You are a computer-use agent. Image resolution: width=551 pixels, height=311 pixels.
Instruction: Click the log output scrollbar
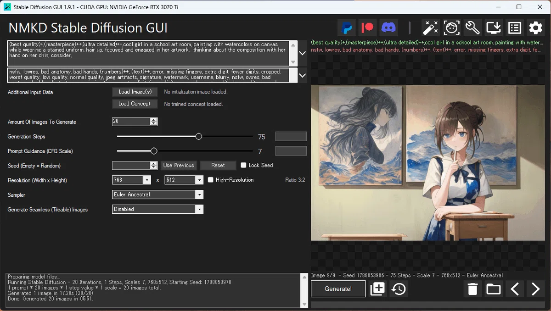304,291
